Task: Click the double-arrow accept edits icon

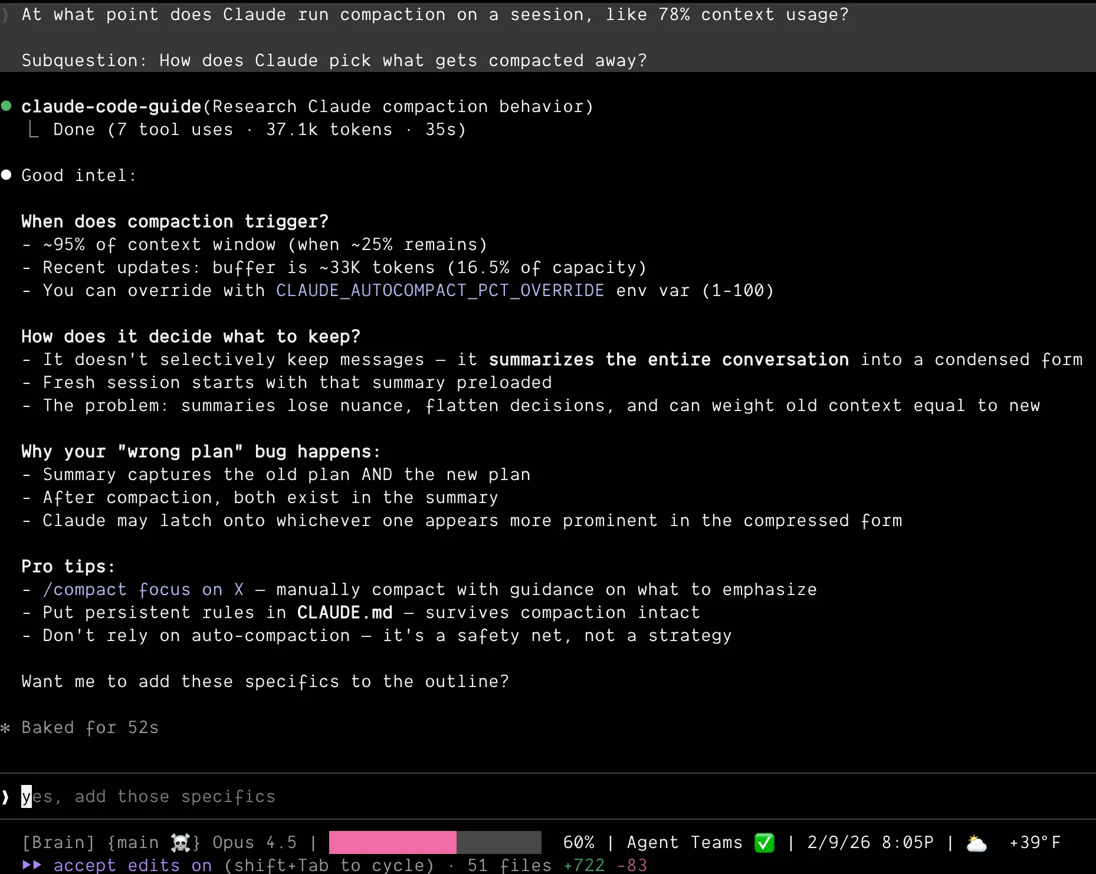Action: coord(32,865)
